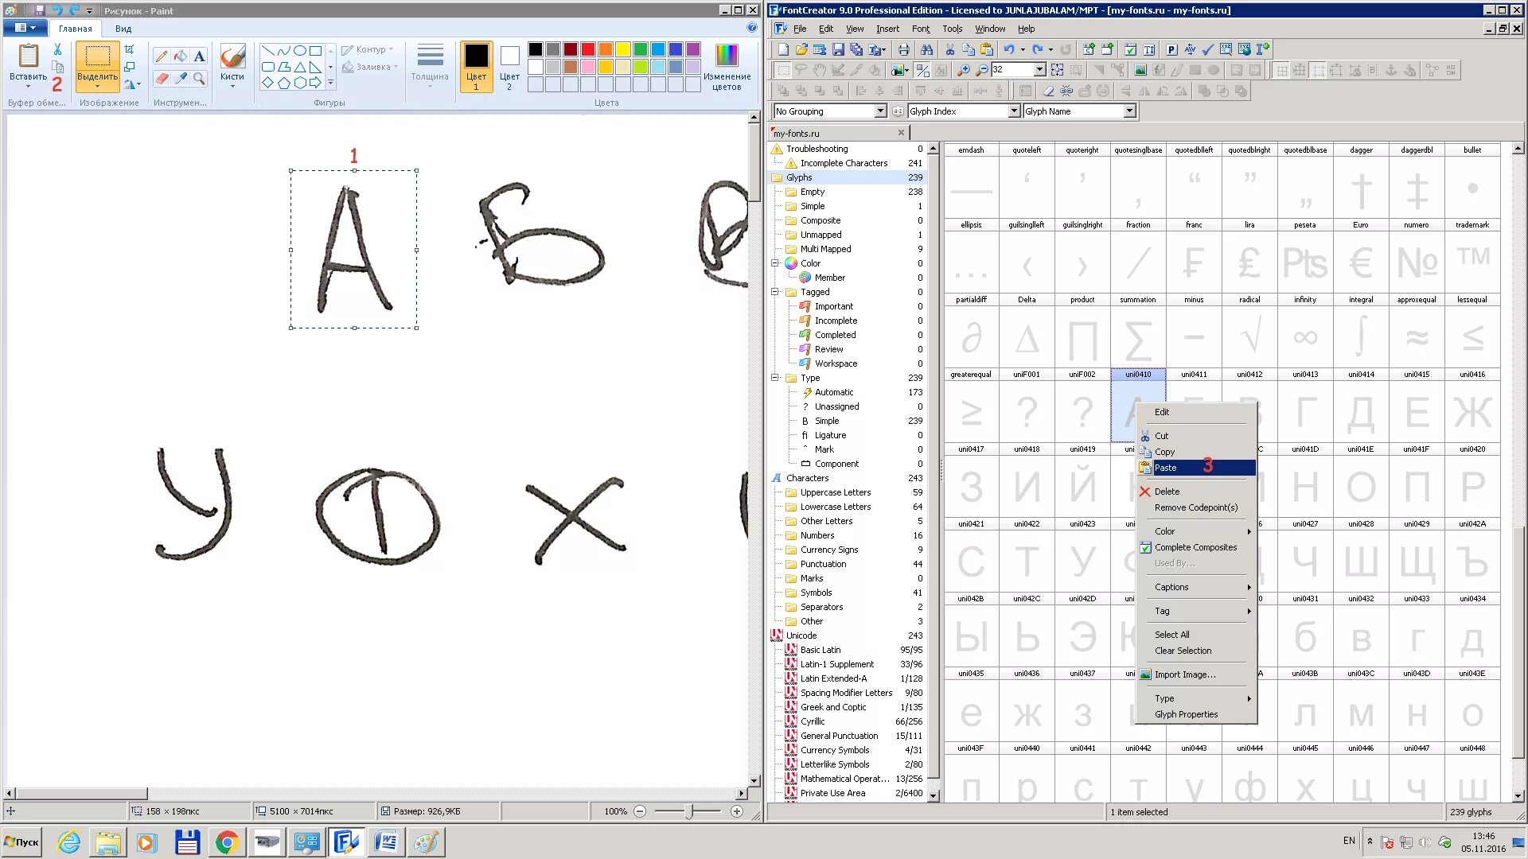
Task: Activate Color 1 selector in Paint
Action: [x=477, y=67]
